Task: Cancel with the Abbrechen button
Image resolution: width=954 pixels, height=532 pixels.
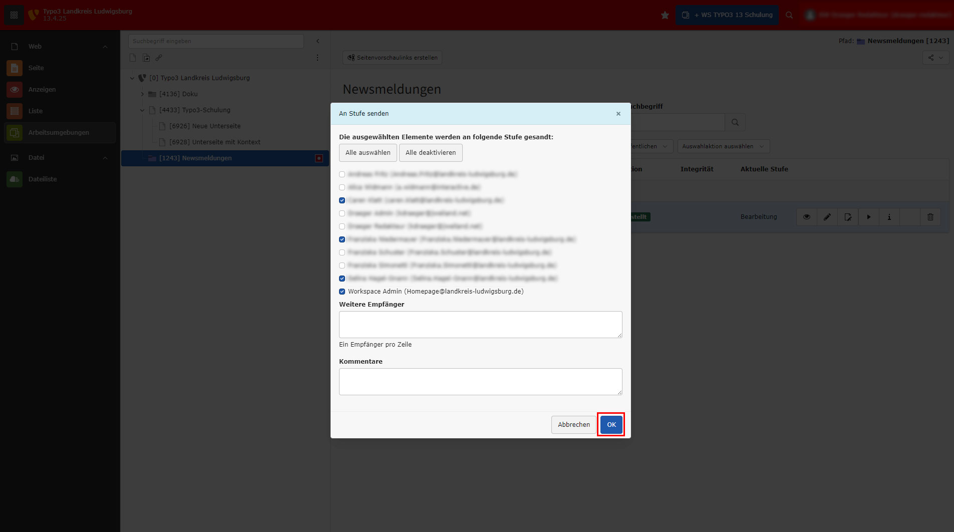Action: 573,425
